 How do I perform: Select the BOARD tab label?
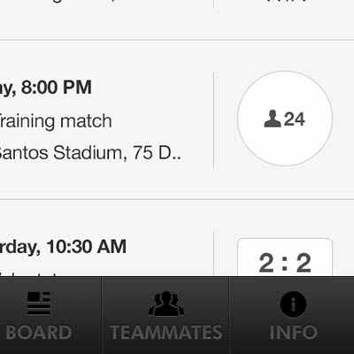tap(39, 333)
